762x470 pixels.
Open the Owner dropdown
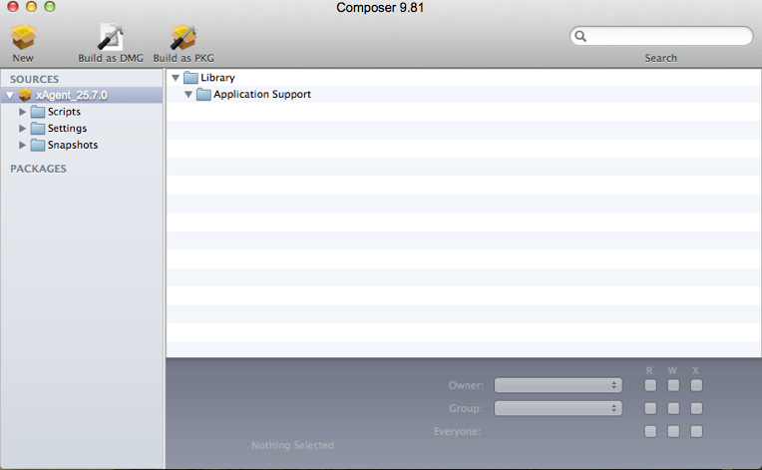[558, 385]
